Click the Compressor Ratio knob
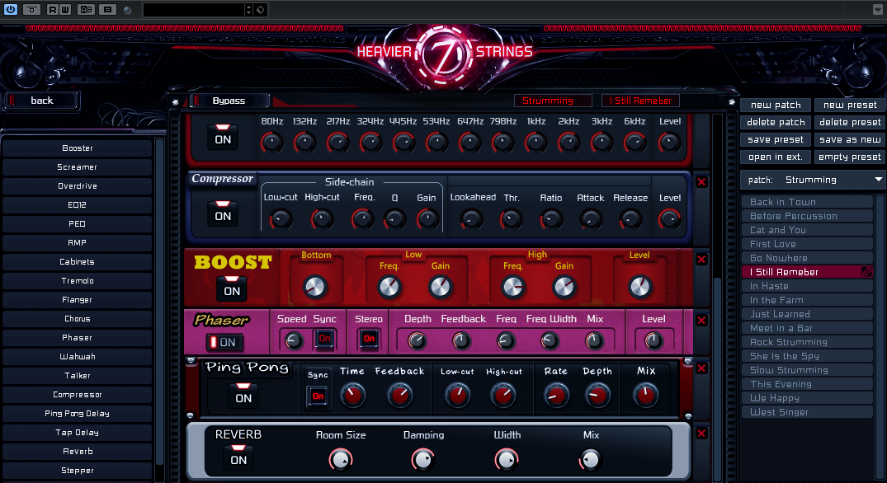The width and height of the screenshot is (887, 483). coord(550,219)
